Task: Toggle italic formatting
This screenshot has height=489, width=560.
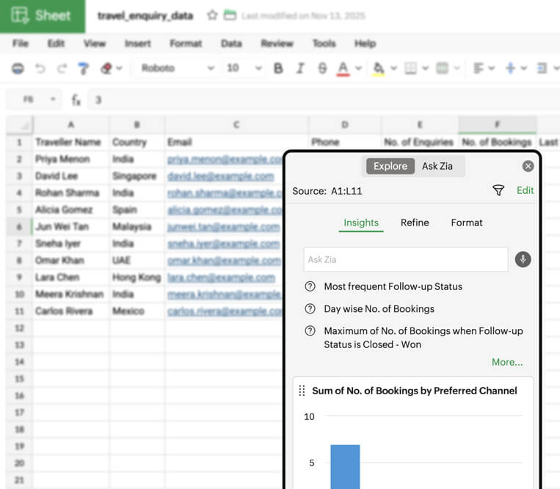Action: point(300,68)
